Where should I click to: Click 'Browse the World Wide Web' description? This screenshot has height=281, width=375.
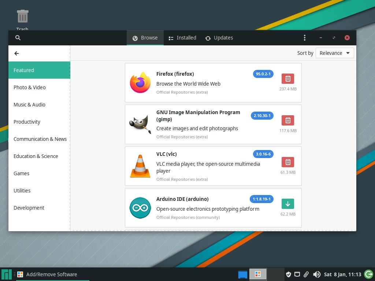[188, 84]
